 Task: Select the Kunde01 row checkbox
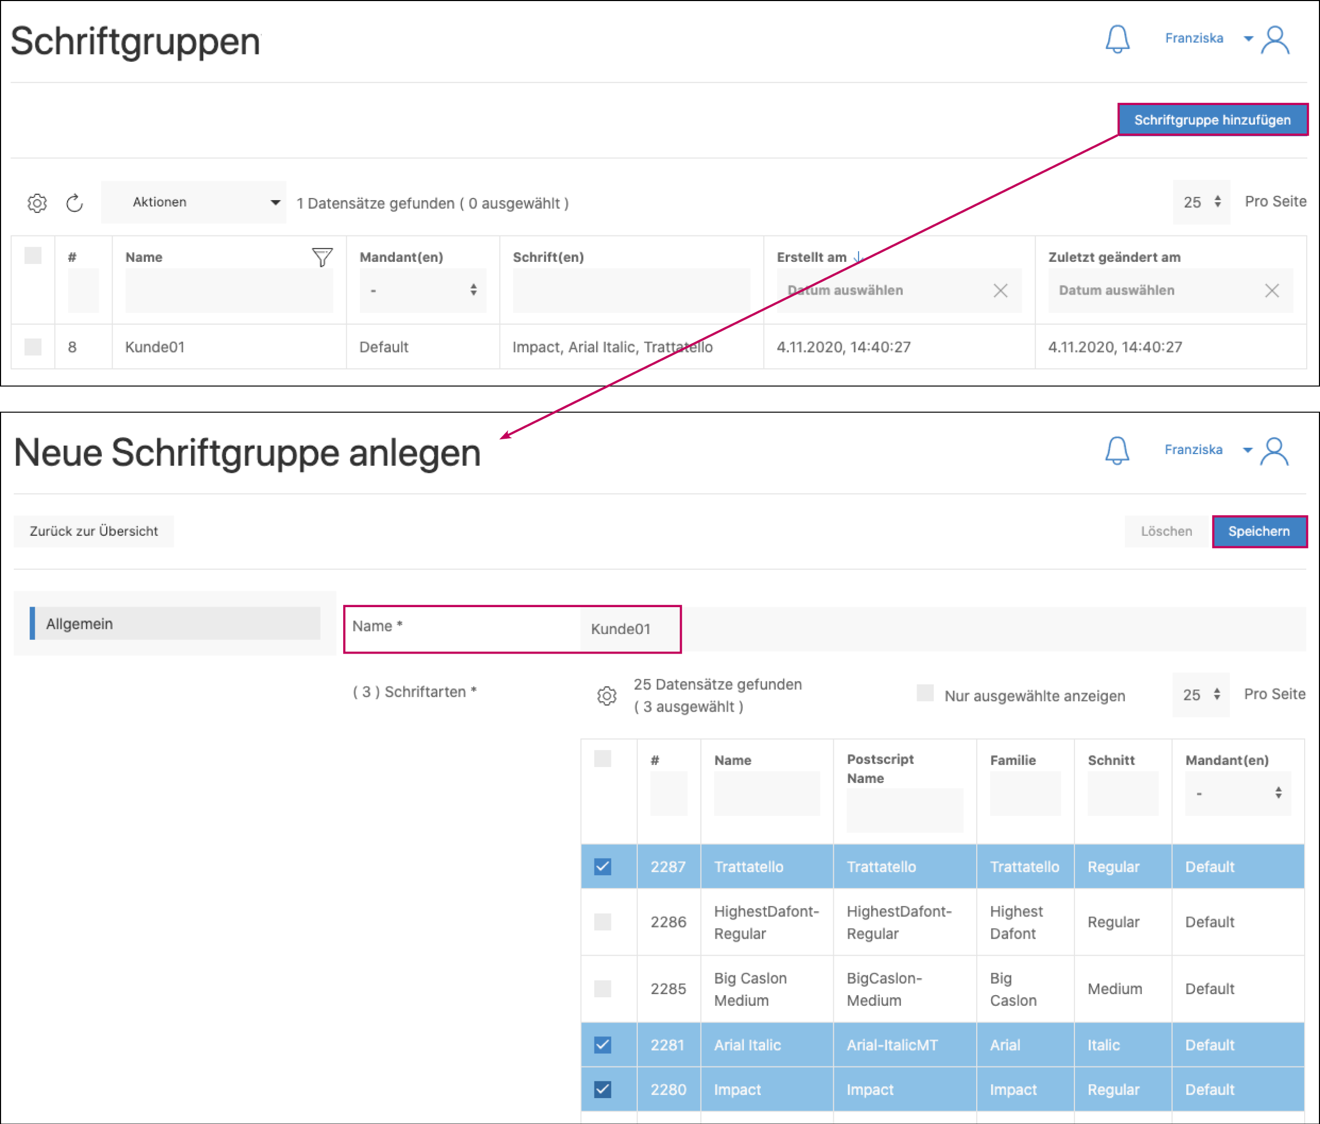[33, 347]
